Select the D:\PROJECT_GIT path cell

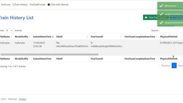click(171, 46)
